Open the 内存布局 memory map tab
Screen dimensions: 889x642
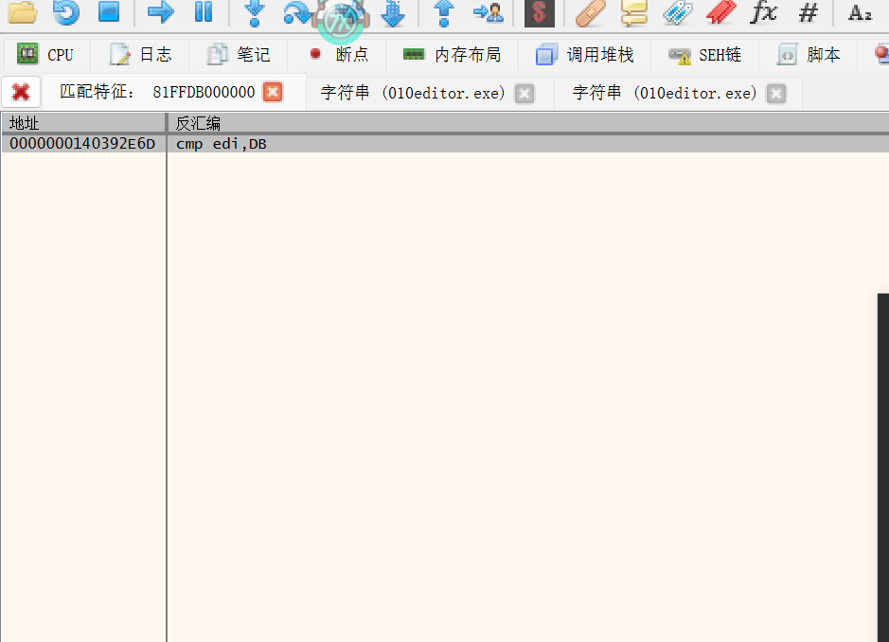(x=452, y=55)
